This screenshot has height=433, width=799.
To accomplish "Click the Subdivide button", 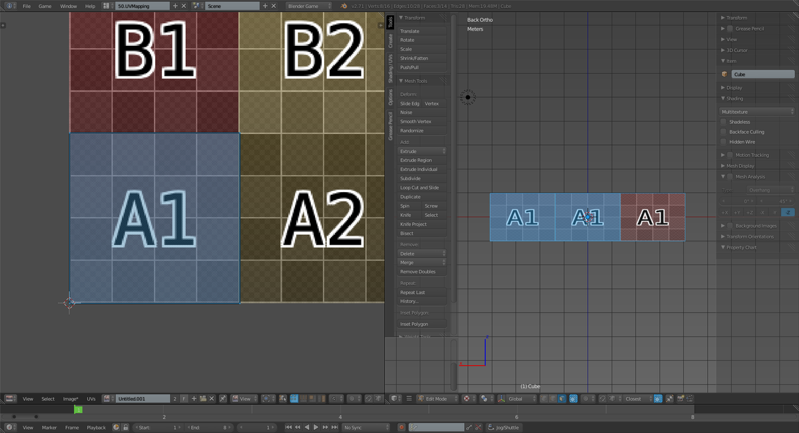I will (x=410, y=178).
